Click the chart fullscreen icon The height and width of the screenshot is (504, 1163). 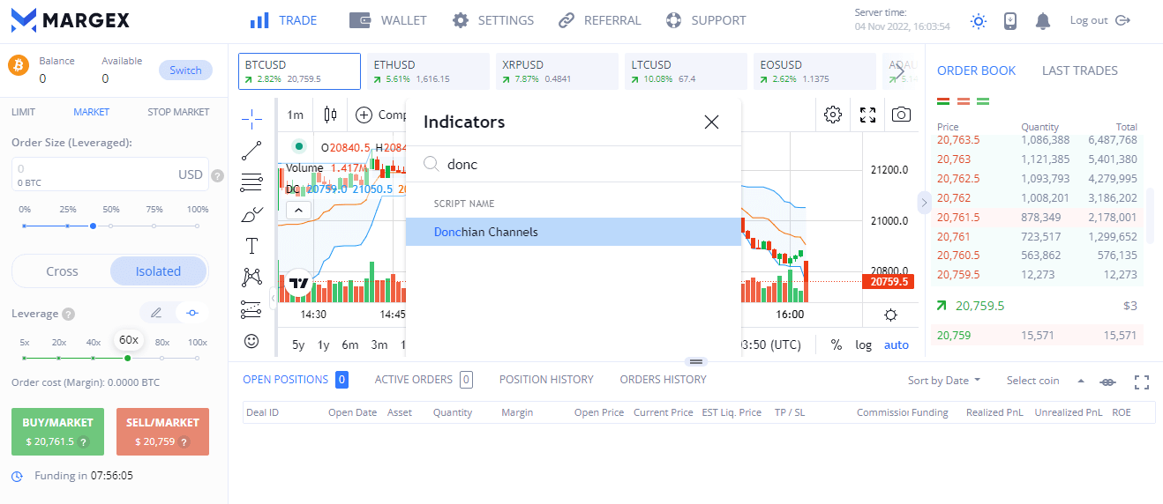tap(867, 115)
